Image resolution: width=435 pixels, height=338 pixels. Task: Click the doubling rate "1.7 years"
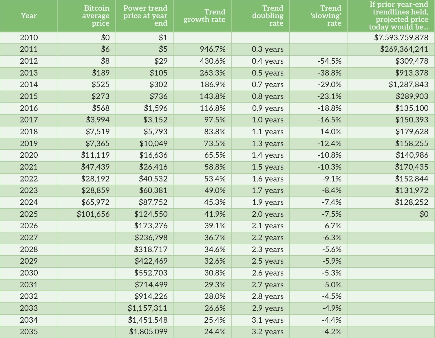(268, 190)
